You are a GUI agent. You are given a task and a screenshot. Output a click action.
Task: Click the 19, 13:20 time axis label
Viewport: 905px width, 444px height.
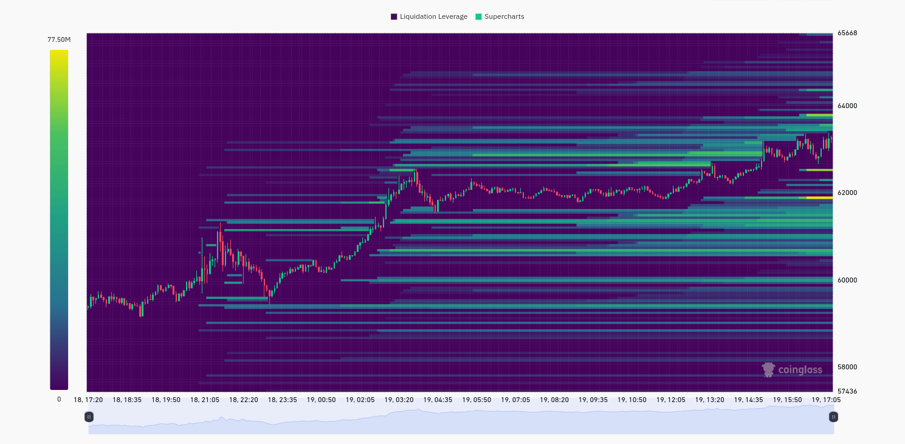710,400
